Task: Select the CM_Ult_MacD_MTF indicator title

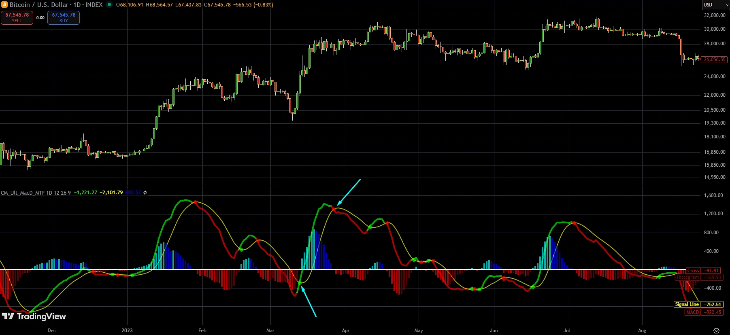Action: pyautogui.click(x=36, y=193)
